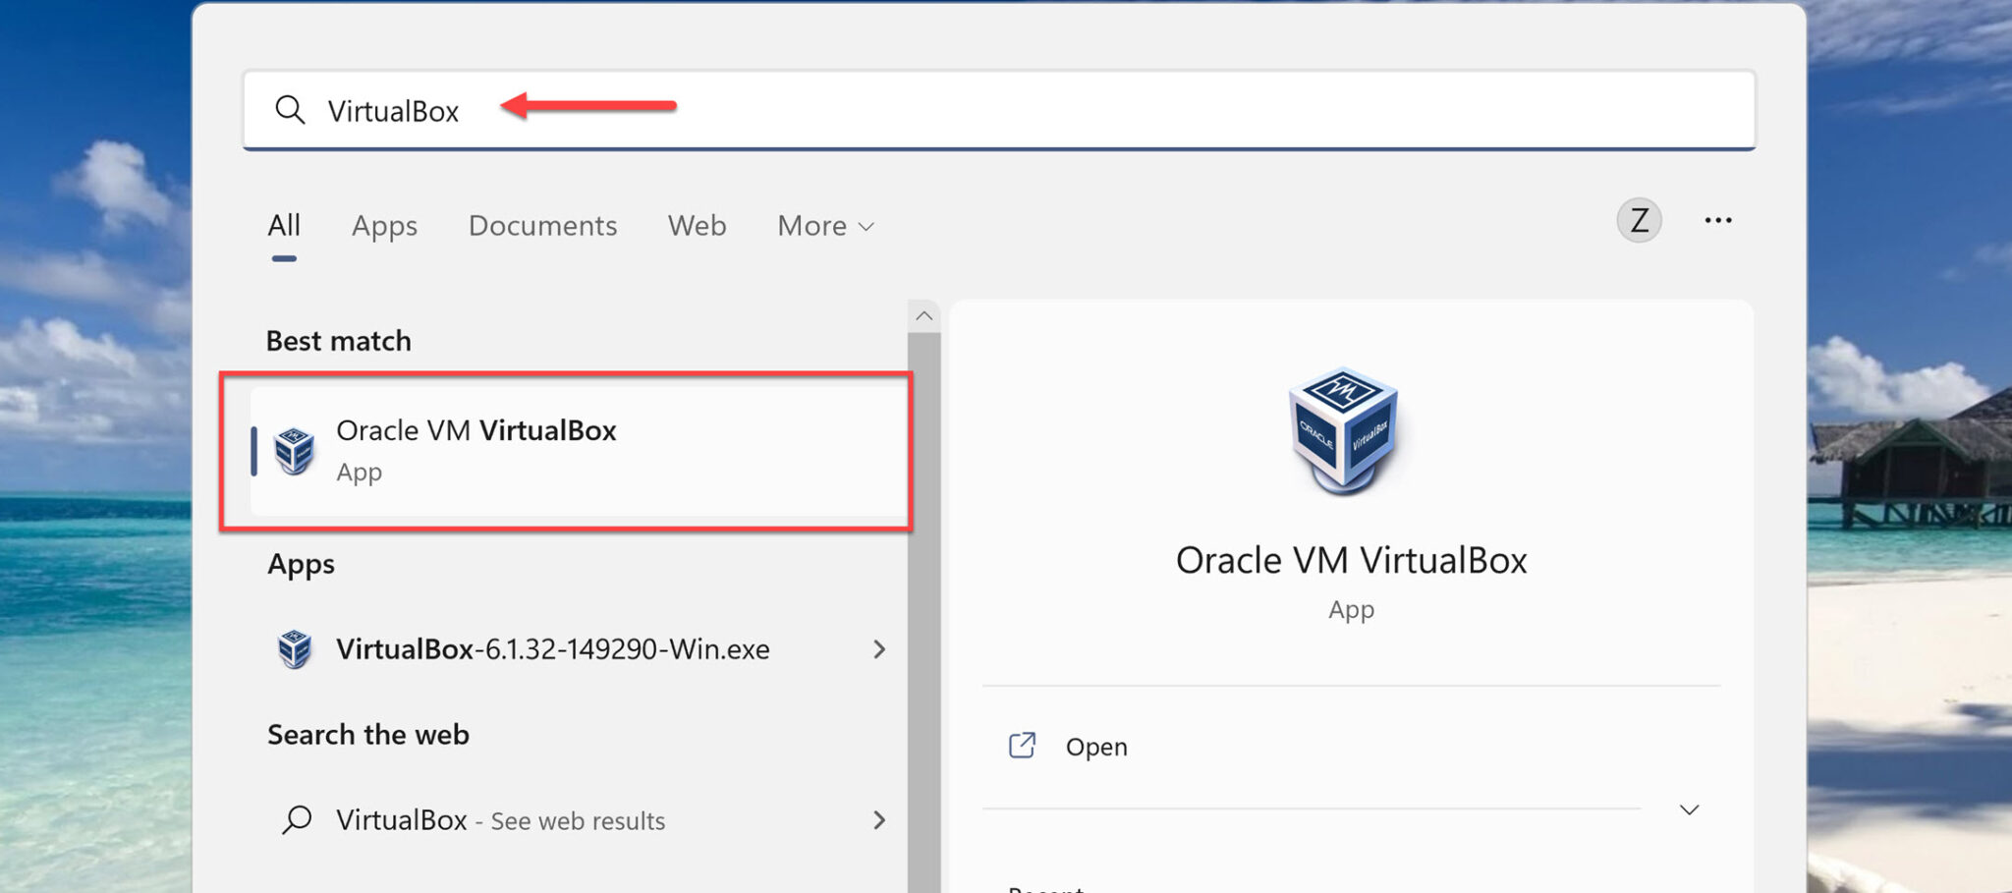2012x893 pixels.
Task: Click the Open command to launch VirtualBox
Action: [x=1097, y=746]
